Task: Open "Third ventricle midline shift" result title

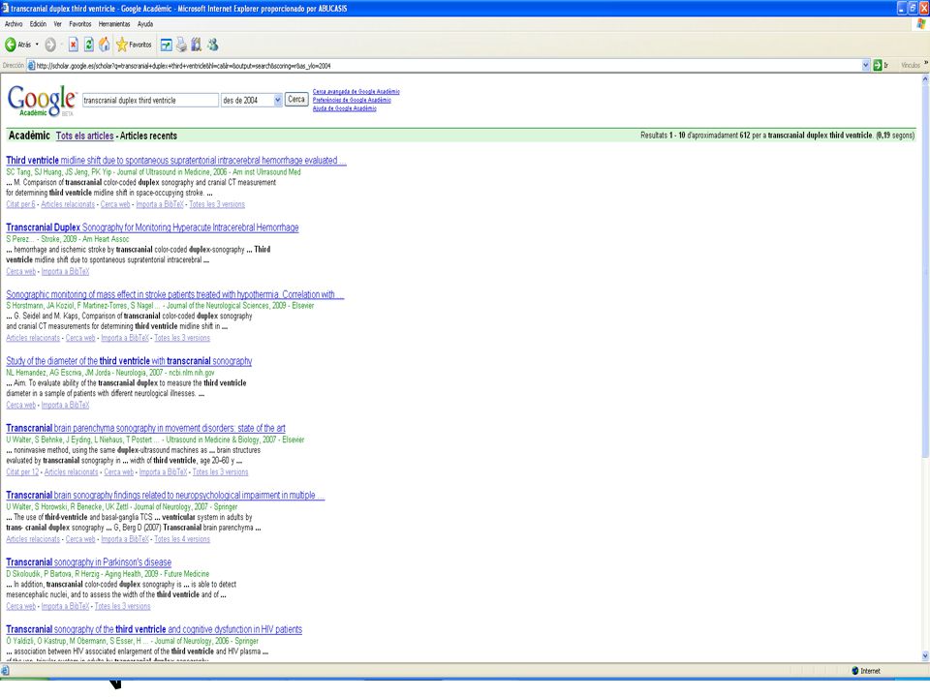Action: pyautogui.click(x=176, y=160)
